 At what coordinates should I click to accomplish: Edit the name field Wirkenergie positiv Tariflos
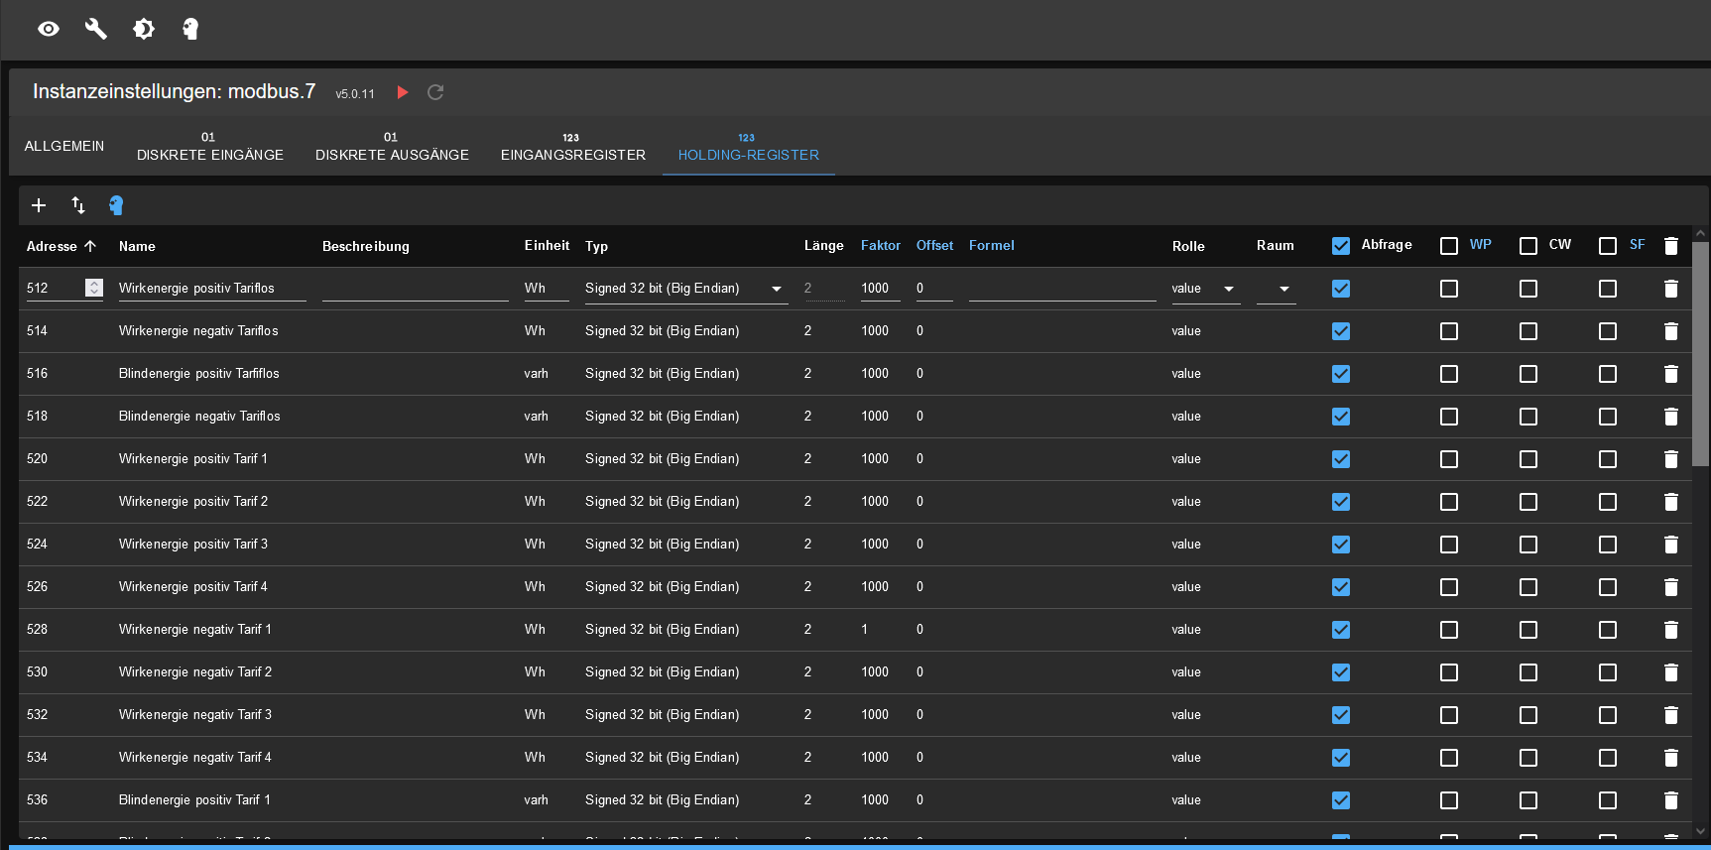pyautogui.click(x=212, y=289)
